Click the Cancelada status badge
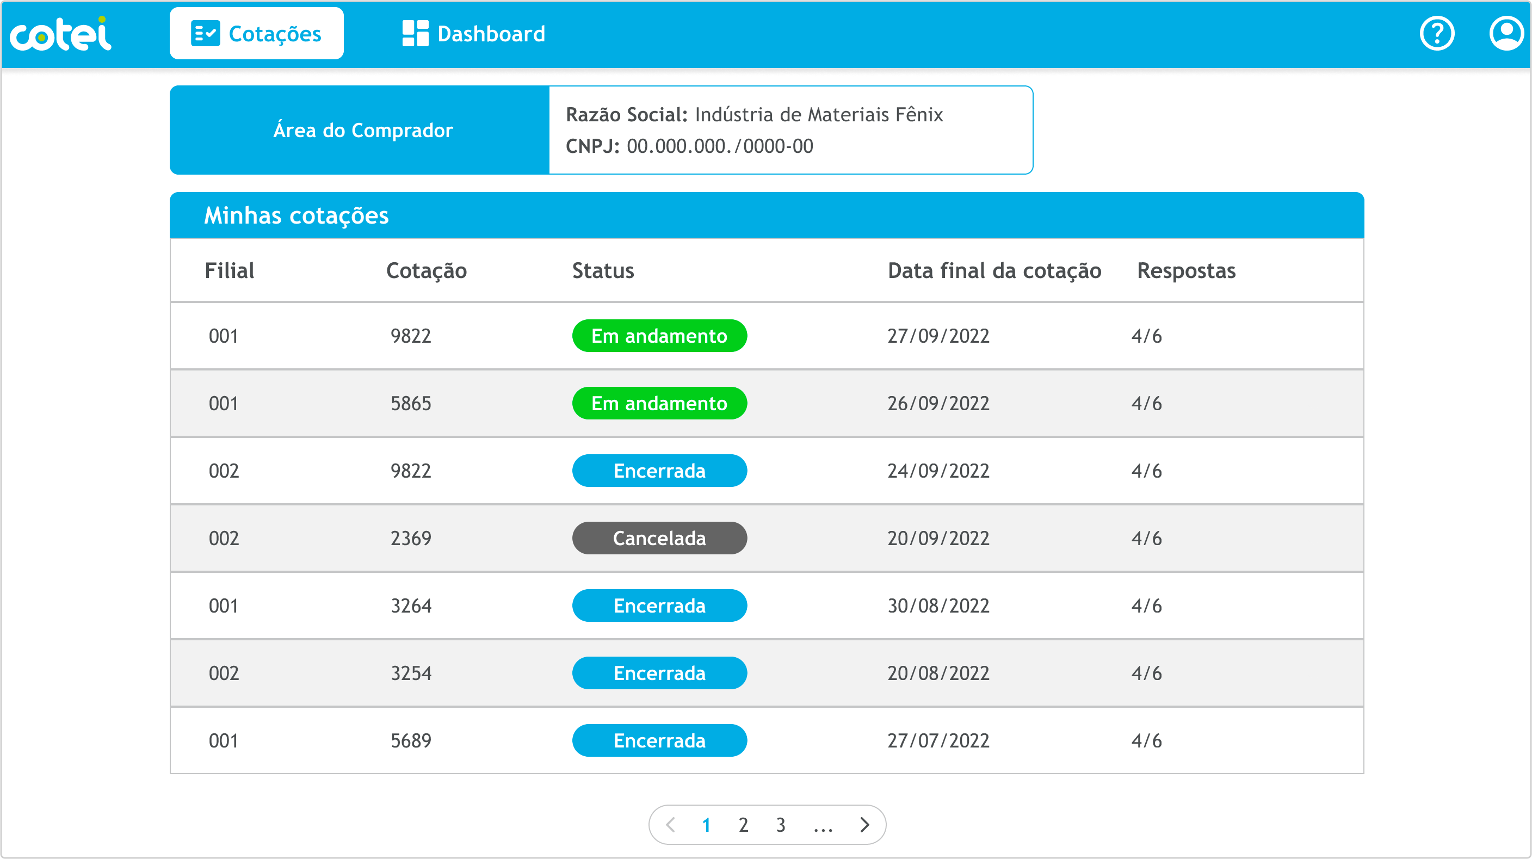 point(659,539)
